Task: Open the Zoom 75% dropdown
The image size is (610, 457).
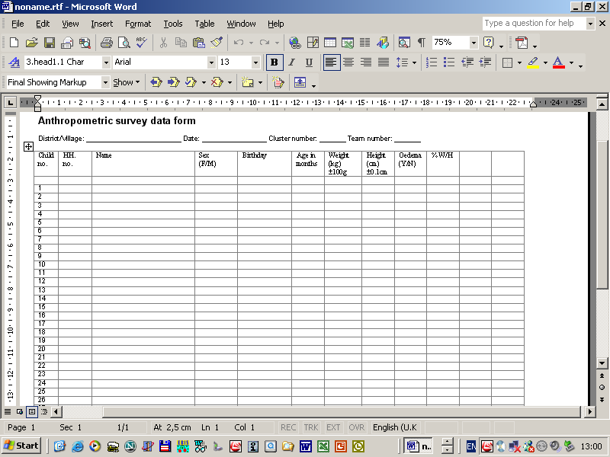Action: click(474, 43)
